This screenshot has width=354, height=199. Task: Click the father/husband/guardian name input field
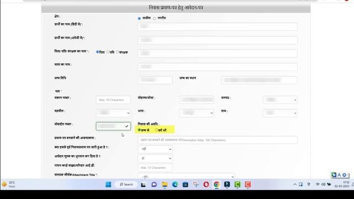tap(217, 54)
